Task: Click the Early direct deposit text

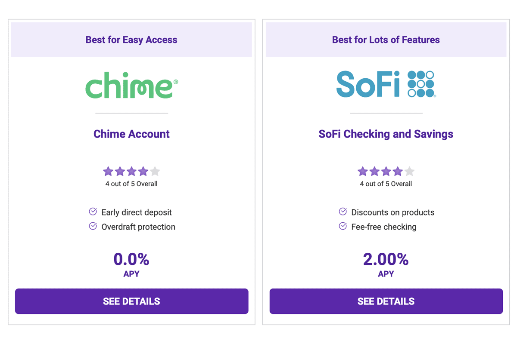Action: pos(137,212)
